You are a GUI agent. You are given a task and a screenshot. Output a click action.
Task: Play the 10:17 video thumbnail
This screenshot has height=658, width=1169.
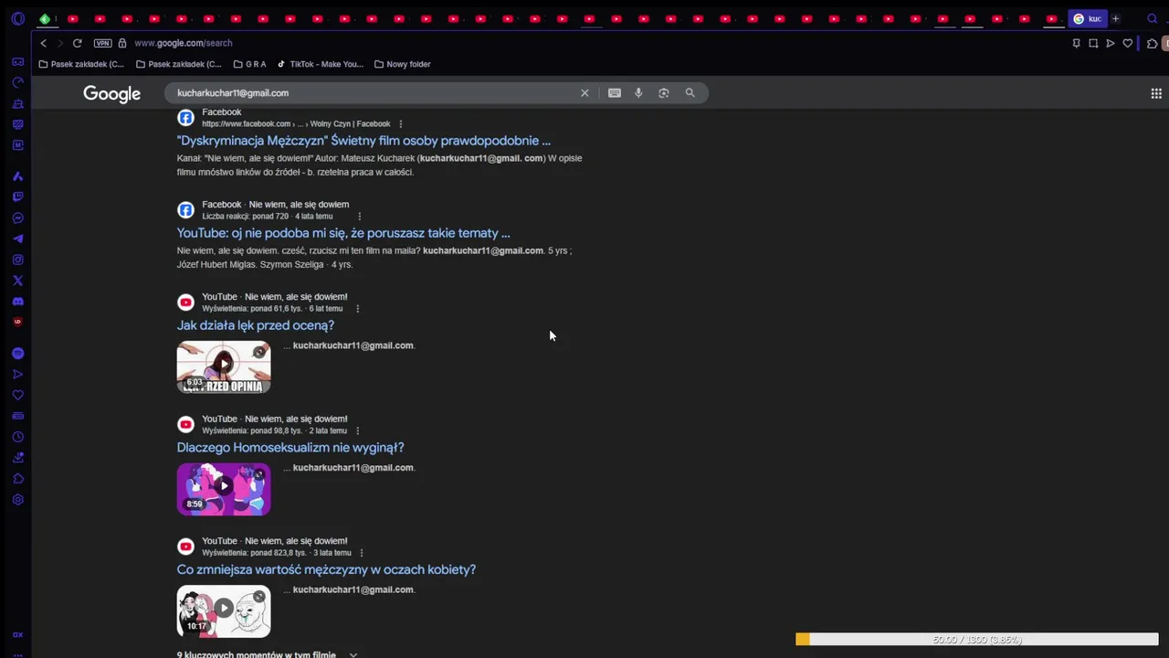pyautogui.click(x=224, y=611)
